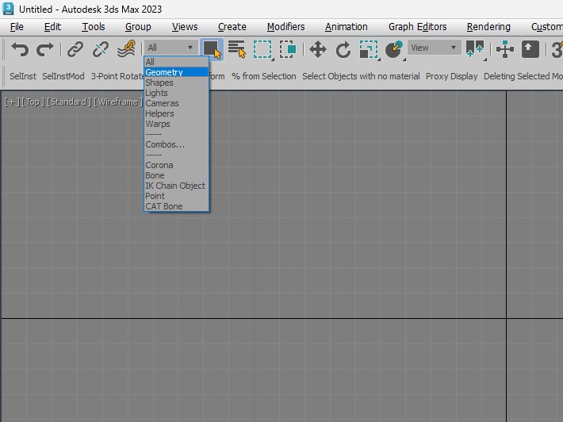Screen dimensions: 563x422
Task: Click the Proxy Display button
Action: click(451, 76)
